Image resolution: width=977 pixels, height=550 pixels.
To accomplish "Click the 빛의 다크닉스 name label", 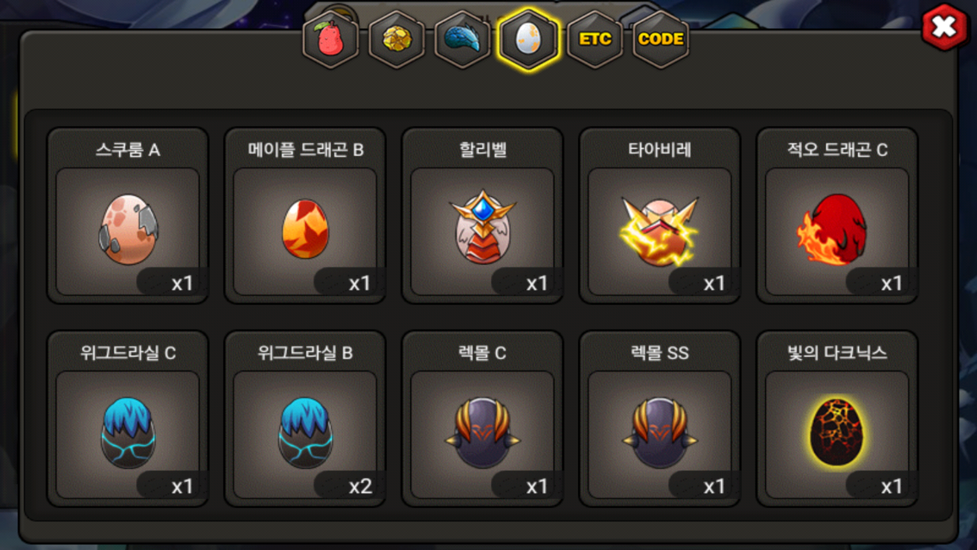I will coord(838,352).
